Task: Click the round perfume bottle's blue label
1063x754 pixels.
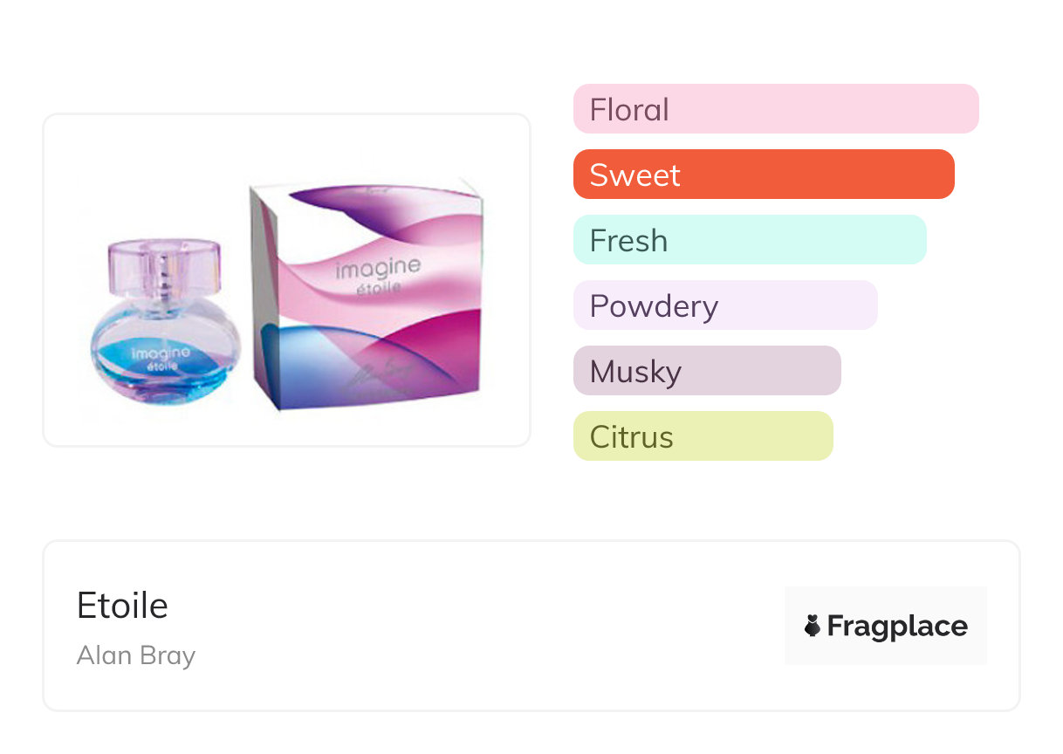Action: click(161, 359)
